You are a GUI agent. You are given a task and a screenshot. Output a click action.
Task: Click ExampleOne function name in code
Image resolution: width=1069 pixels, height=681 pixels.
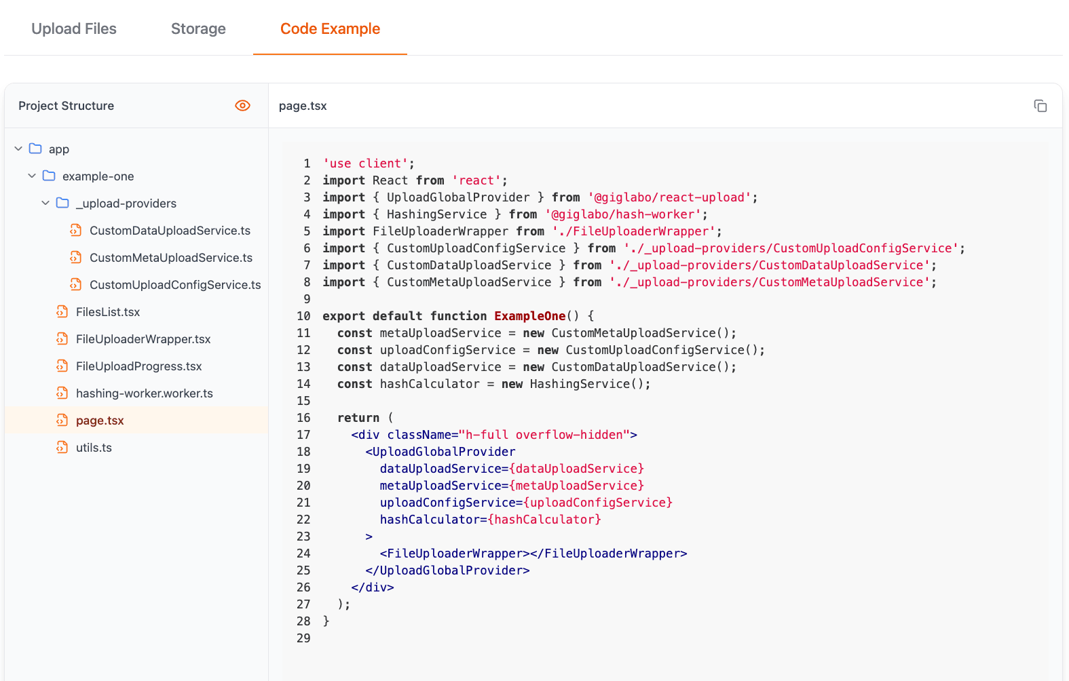pos(530,316)
